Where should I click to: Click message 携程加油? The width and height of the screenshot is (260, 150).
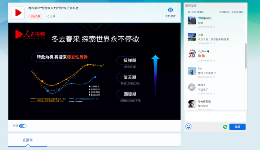203,106
